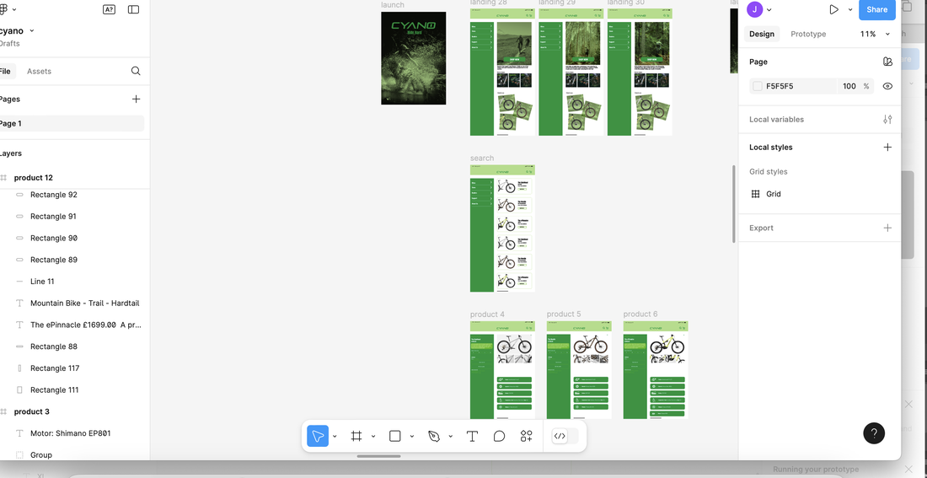Select Page 1 in pages list

pos(72,124)
